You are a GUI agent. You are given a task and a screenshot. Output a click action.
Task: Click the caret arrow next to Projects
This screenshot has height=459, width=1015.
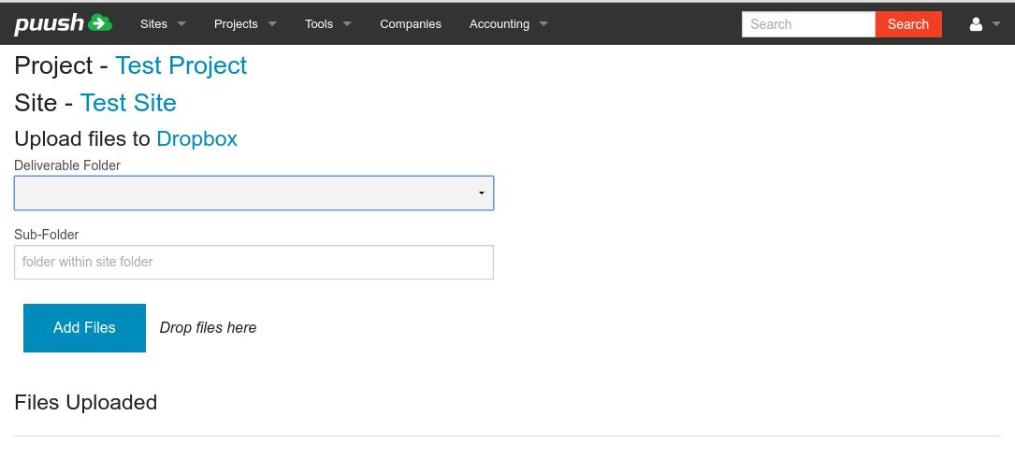(272, 24)
